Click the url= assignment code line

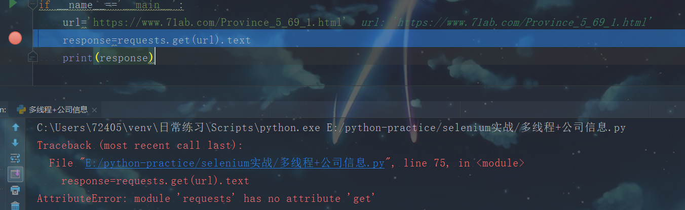point(205,22)
